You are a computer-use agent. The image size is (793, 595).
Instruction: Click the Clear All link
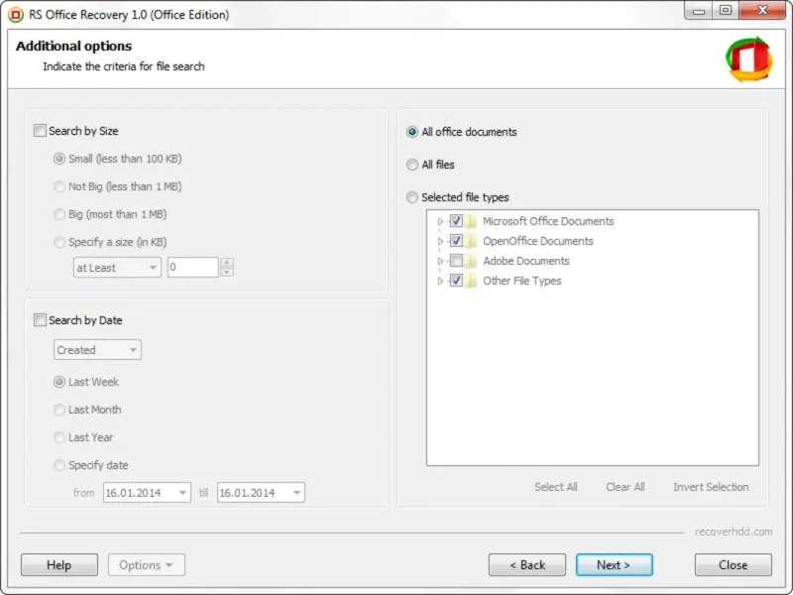pyautogui.click(x=625, y=487)
